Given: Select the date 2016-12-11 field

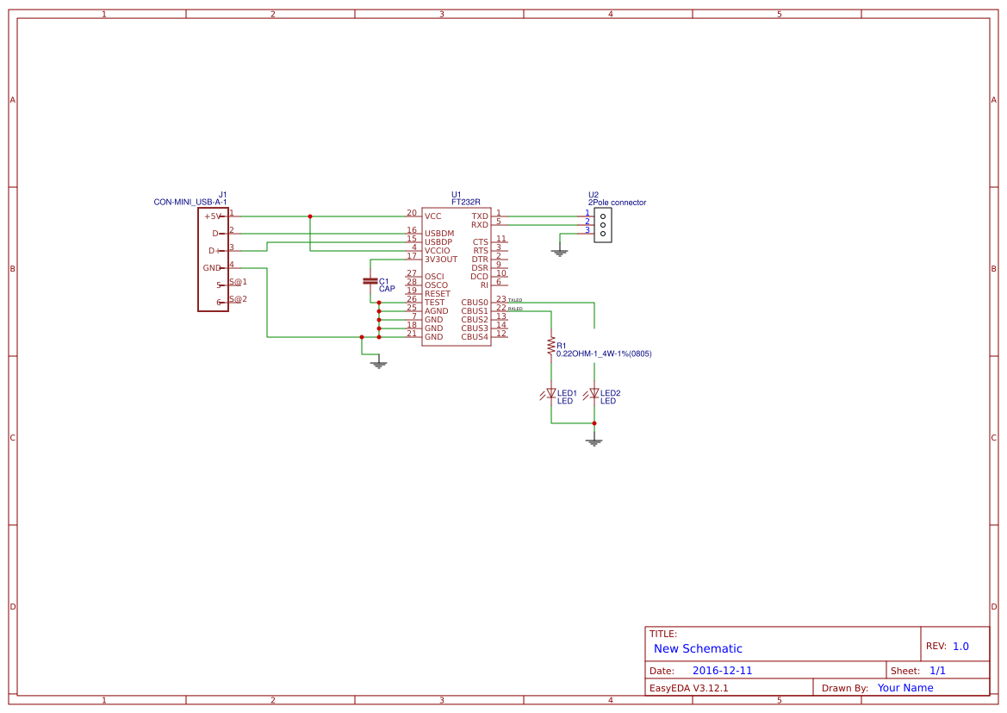Looking at the screenshot, I should (x=722, y=671).
